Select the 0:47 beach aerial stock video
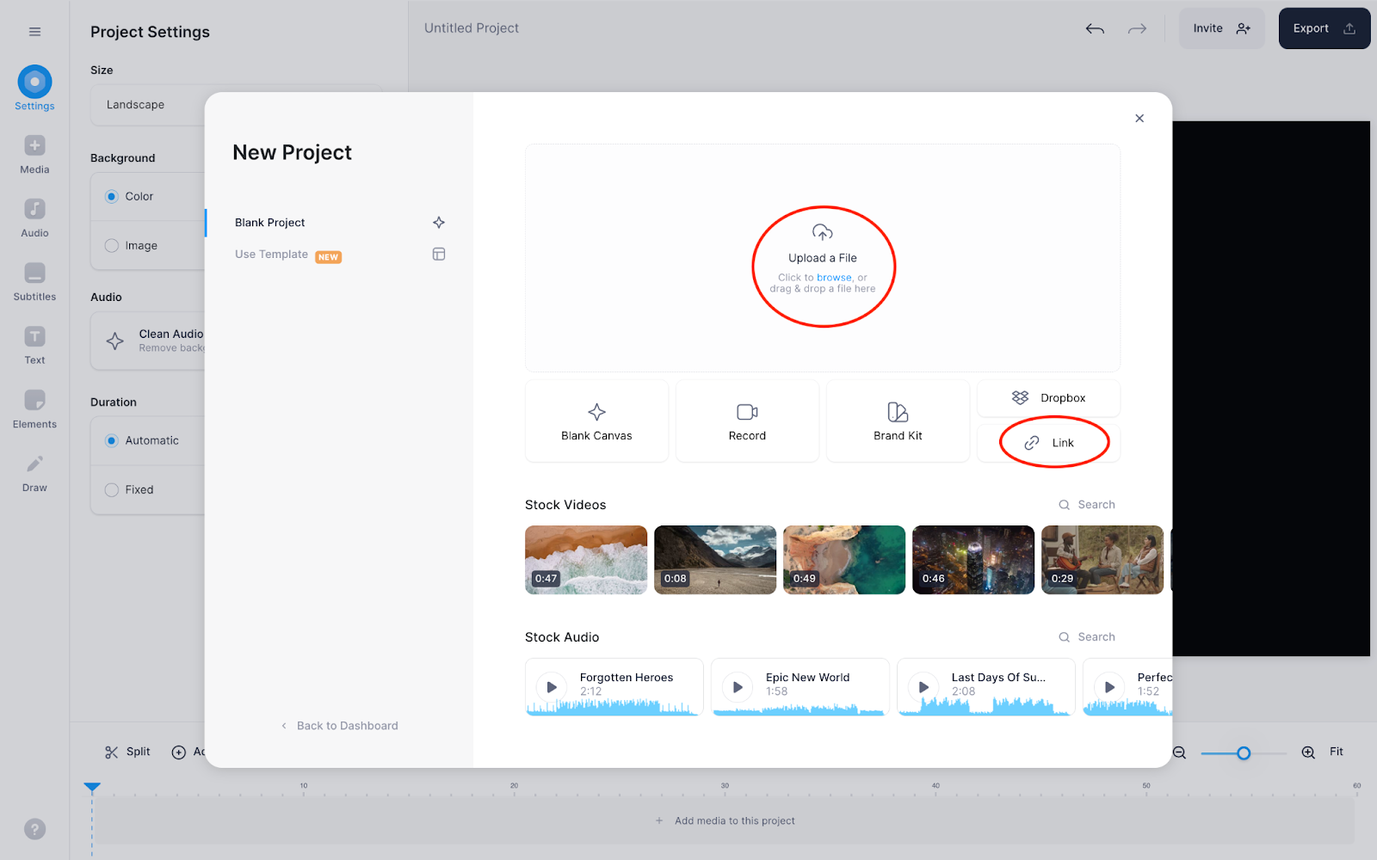Viewport: 1377px width, 860px height. click(x=586, y=560)
